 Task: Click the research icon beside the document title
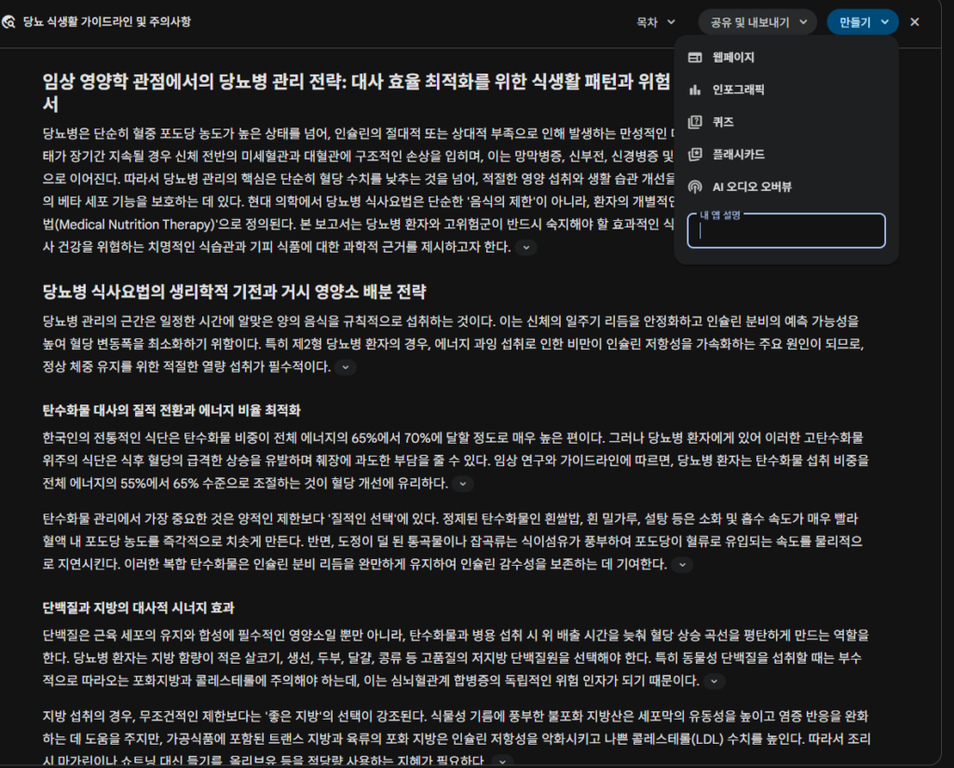[x=10, y=21]
